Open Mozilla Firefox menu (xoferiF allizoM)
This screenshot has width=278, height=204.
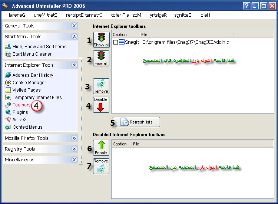click(126, 15)
